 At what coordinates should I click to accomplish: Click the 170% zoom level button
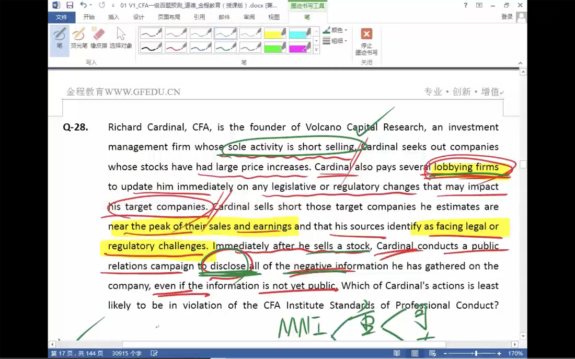pyautogui.click(x=515, y=353)
